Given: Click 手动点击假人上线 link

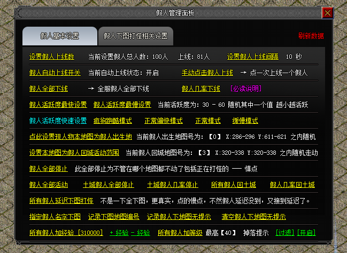Looking at the screenshot, I should coord(207,73).
